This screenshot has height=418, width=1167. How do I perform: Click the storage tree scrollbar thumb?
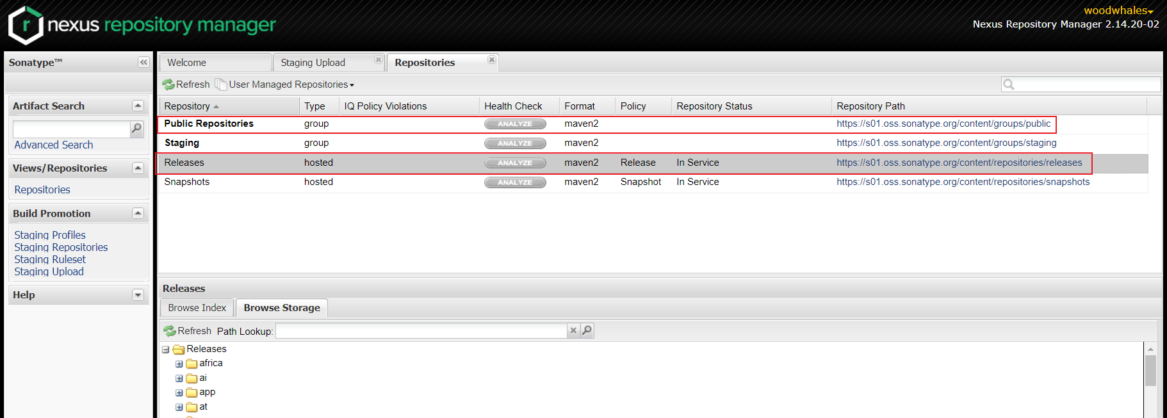coord(1150,371)
